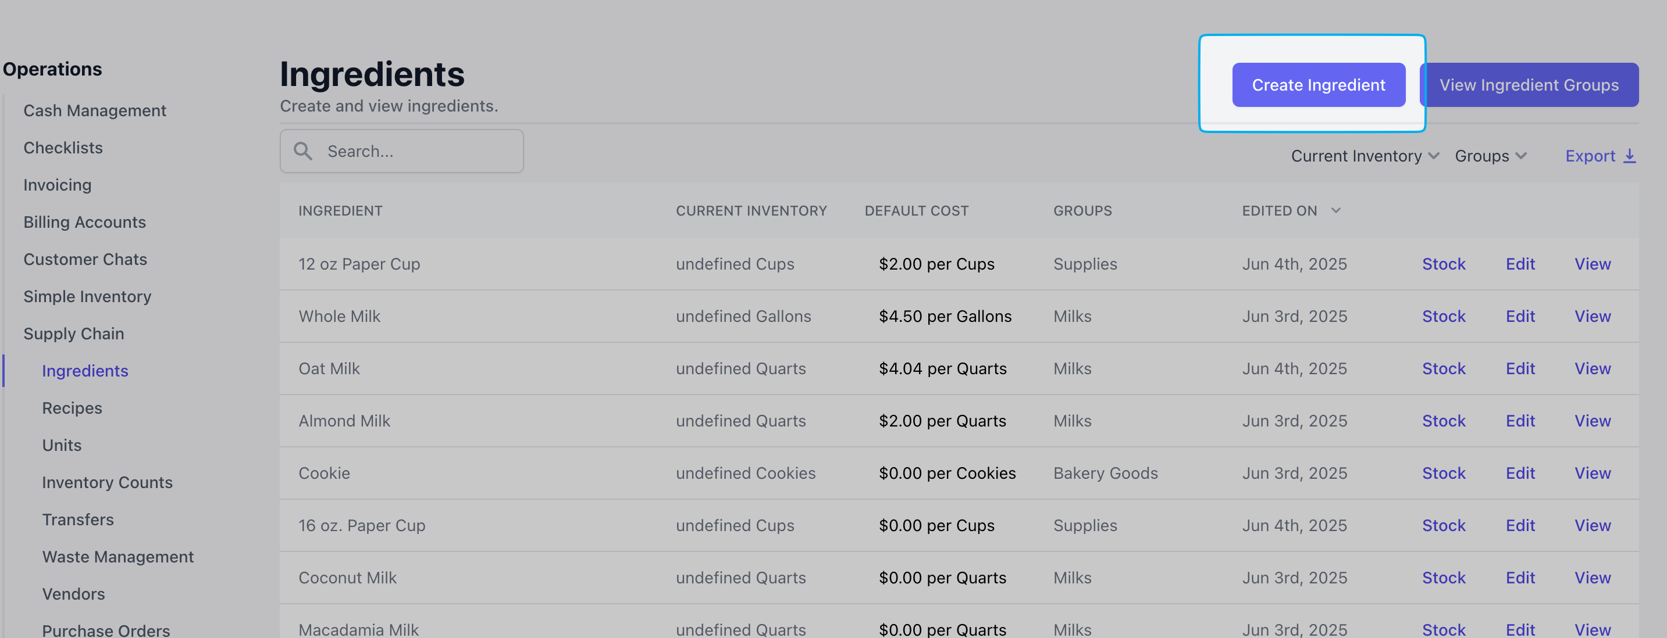Click the search magnifier icon
Image resolution: width=1667 pixels, height=638 pixels.
tap(303, 151)
